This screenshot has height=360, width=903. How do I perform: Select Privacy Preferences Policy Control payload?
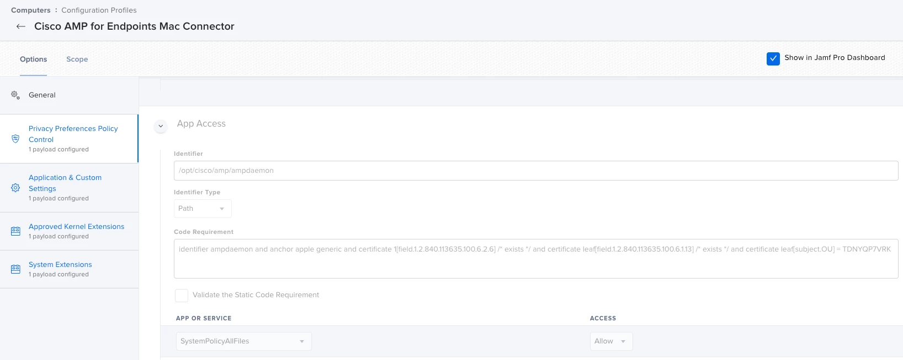point(69,139)
